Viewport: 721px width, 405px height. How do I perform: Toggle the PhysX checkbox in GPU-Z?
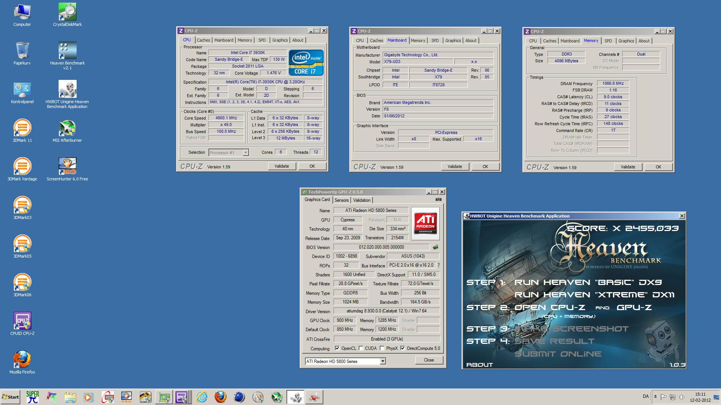point(382,348)
